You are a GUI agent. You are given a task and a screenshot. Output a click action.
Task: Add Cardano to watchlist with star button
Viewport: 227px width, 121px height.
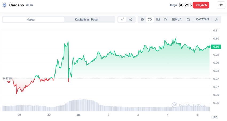[221, 5]
